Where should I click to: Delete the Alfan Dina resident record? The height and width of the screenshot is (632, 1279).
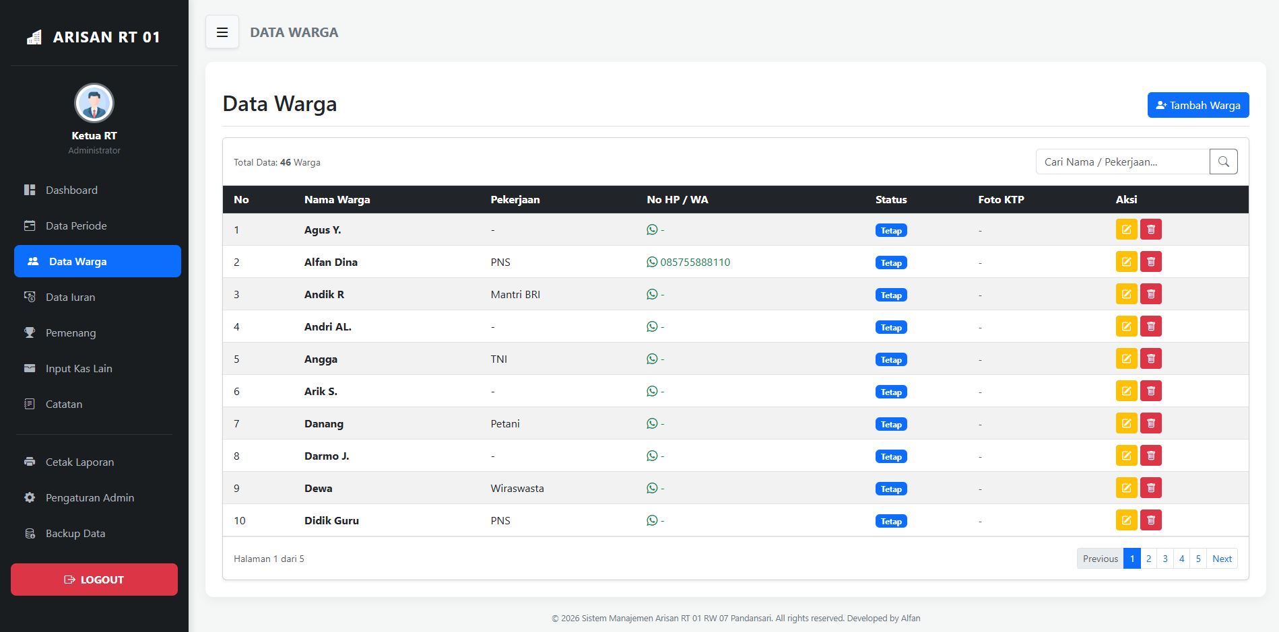[1150, 262]
